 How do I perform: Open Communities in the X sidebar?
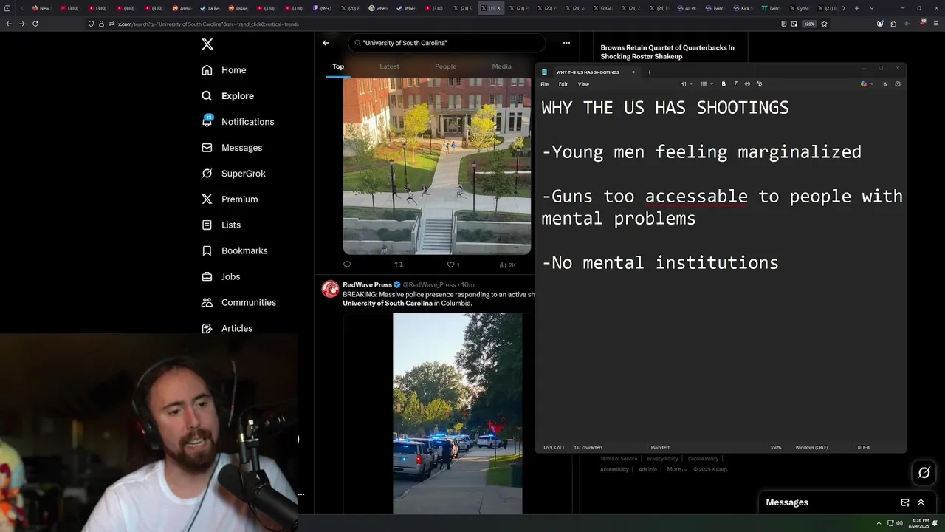point(238,302)
